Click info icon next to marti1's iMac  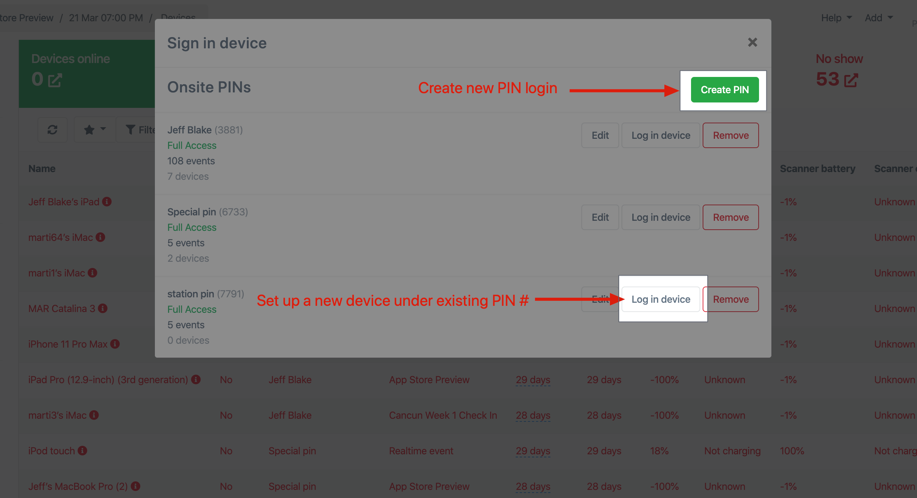92,273
